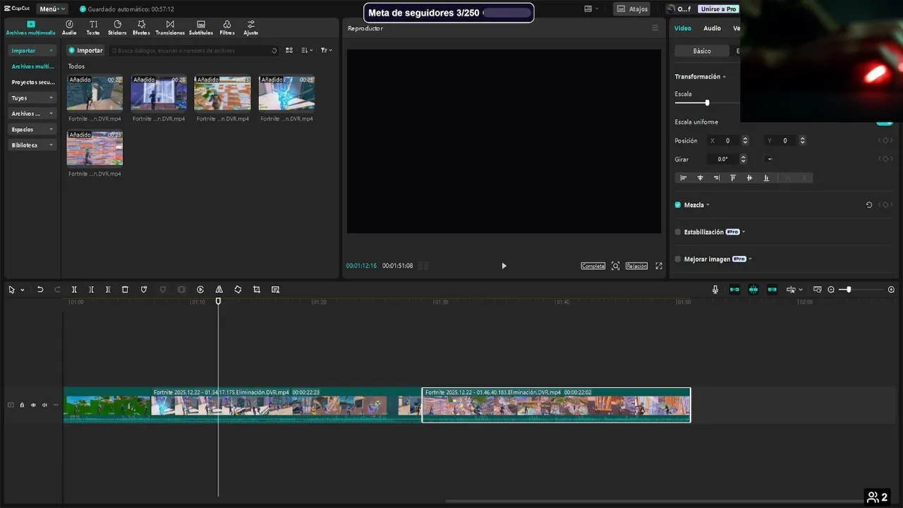Screen dimensions: 903x508
Task: Click the shield marker icon in timeline toolbar
Action: tap(144, 289)
